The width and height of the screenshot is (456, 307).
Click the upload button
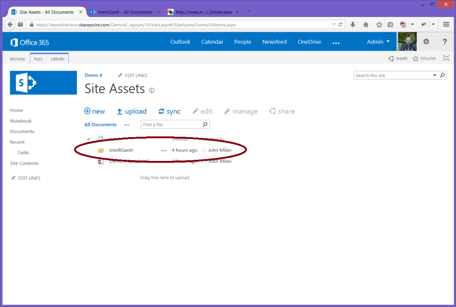(x=132, y=111)
